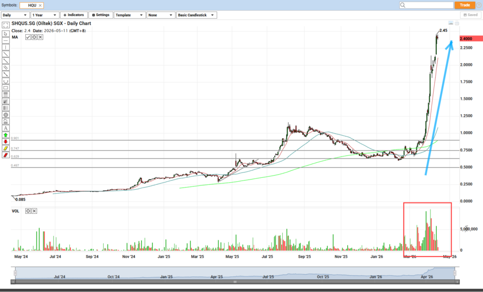Toggle the MA indicator checkmark

tap(28, 37)
